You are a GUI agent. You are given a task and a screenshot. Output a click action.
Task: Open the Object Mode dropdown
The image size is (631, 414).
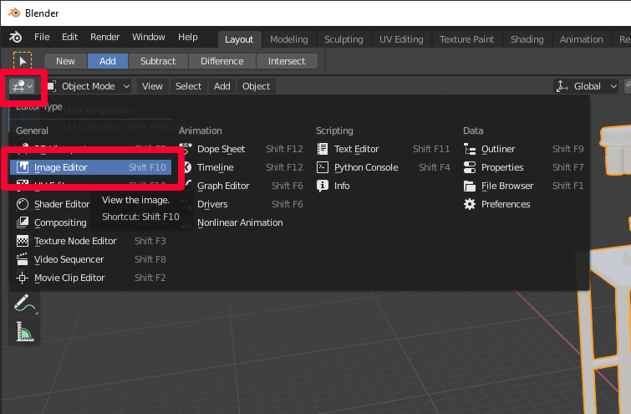click(88, 86)
